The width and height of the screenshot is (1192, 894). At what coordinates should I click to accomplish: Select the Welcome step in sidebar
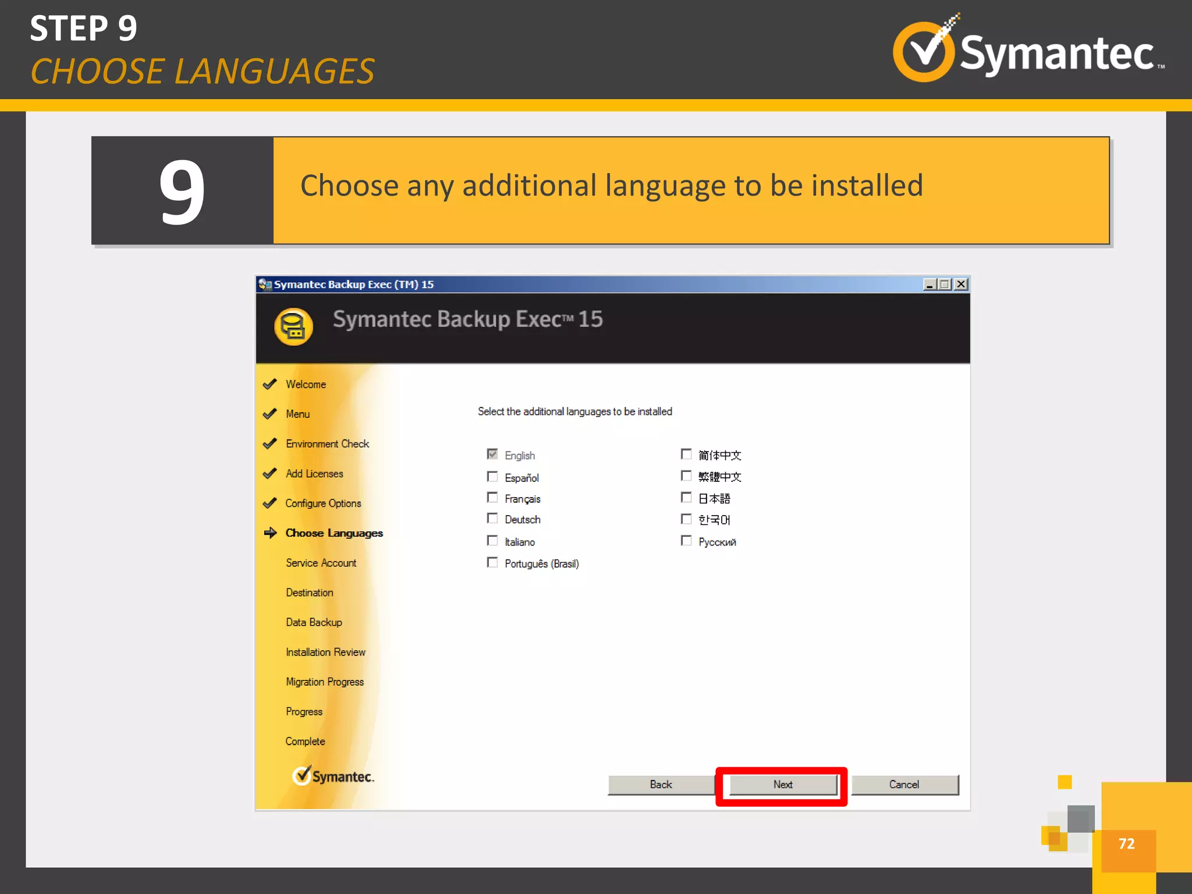tap(306, 384)
